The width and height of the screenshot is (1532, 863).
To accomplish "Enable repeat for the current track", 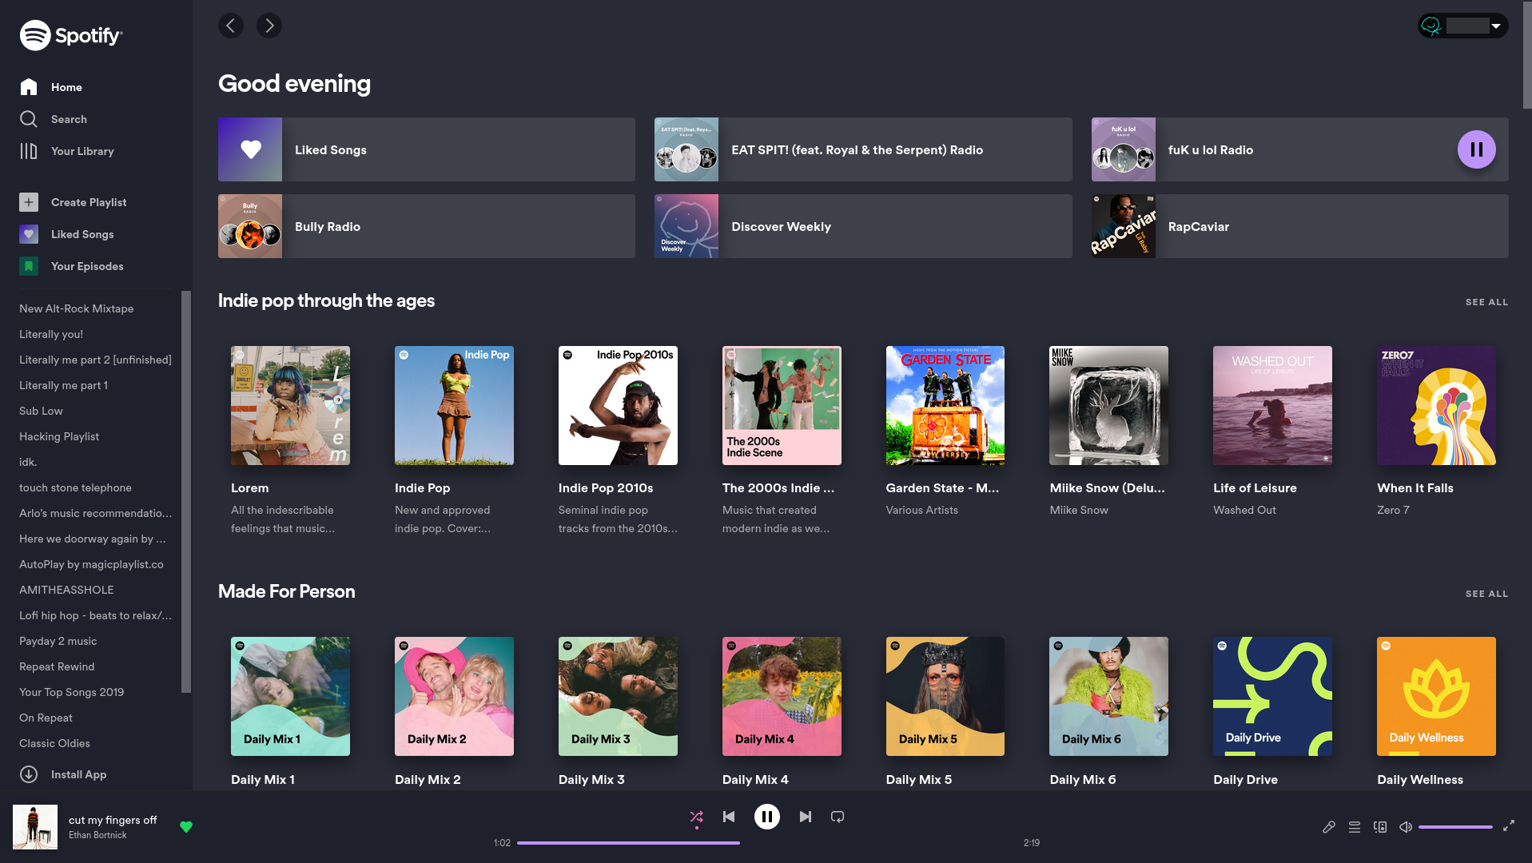I will click(837, 817).
